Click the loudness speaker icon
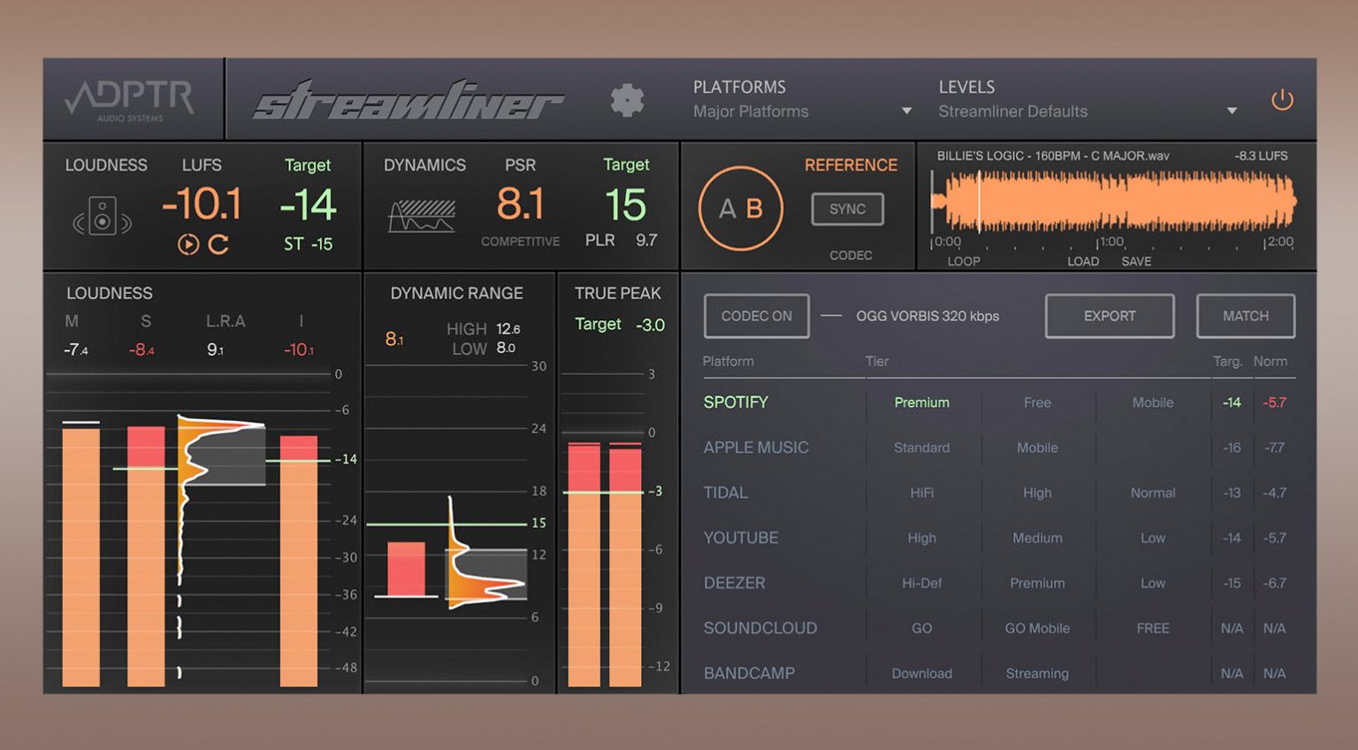1358x750 pixels. pos(102,215)
